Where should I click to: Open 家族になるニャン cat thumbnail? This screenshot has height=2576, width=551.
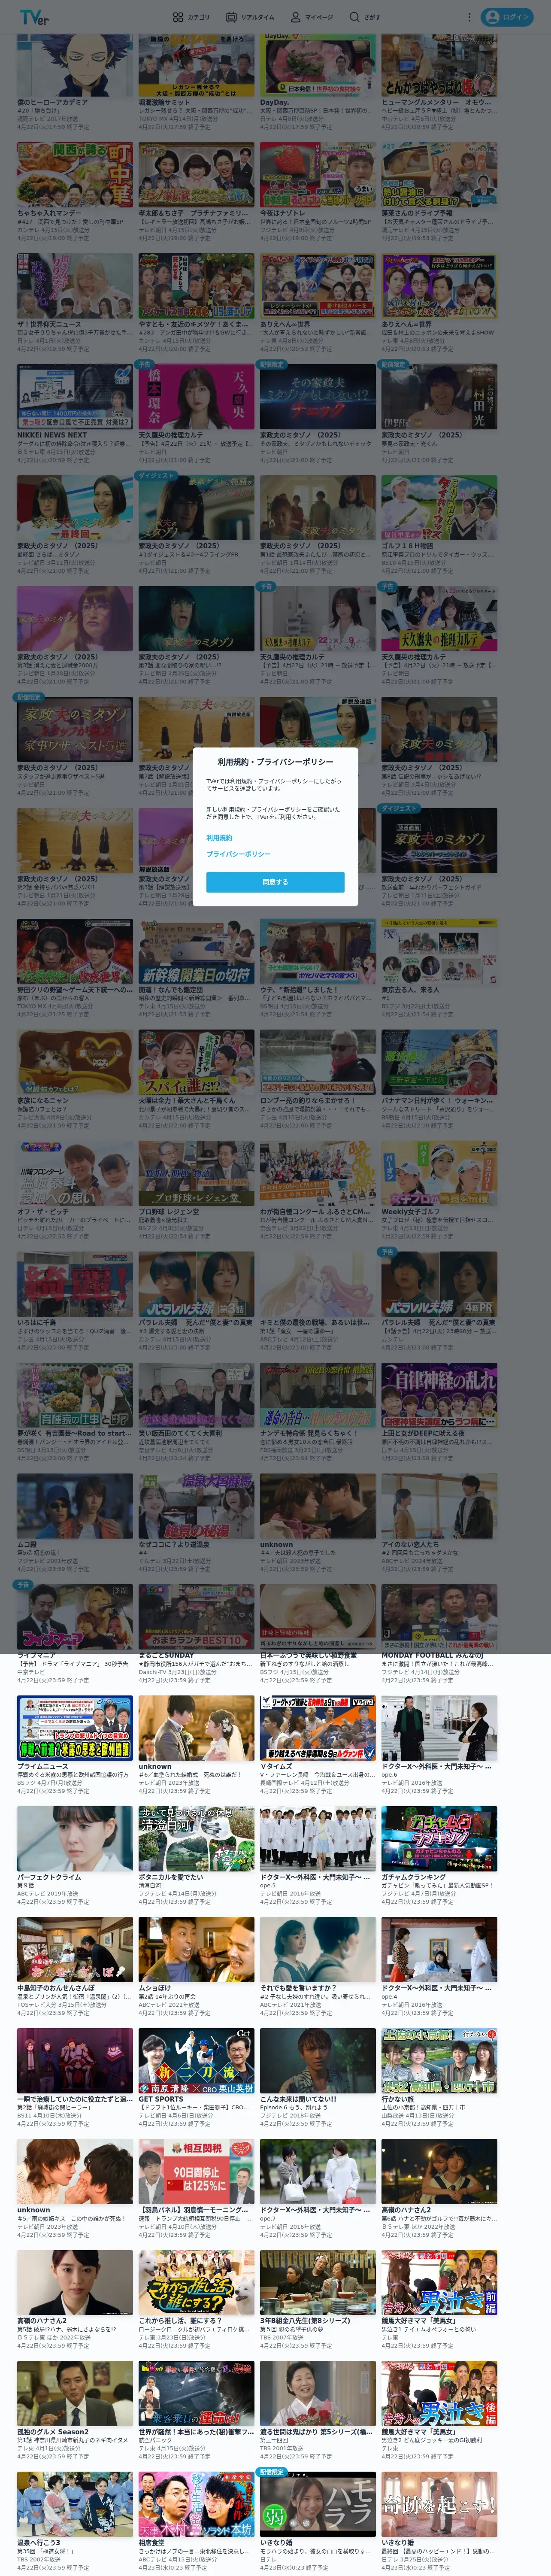pos(75,1062)
